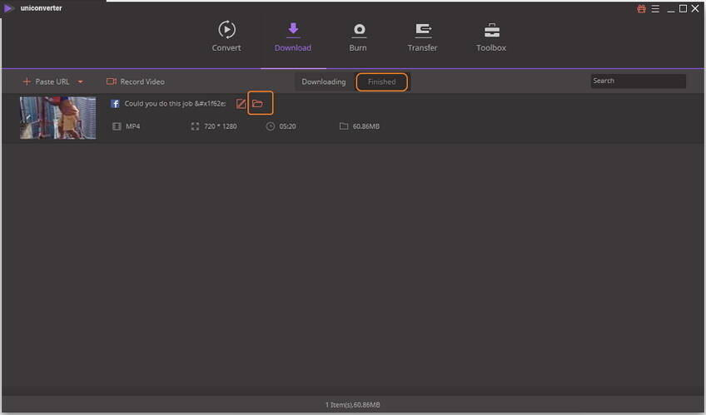Select the video title text
The height and width of the screenshot is (415, 706).
click(175, 103)
